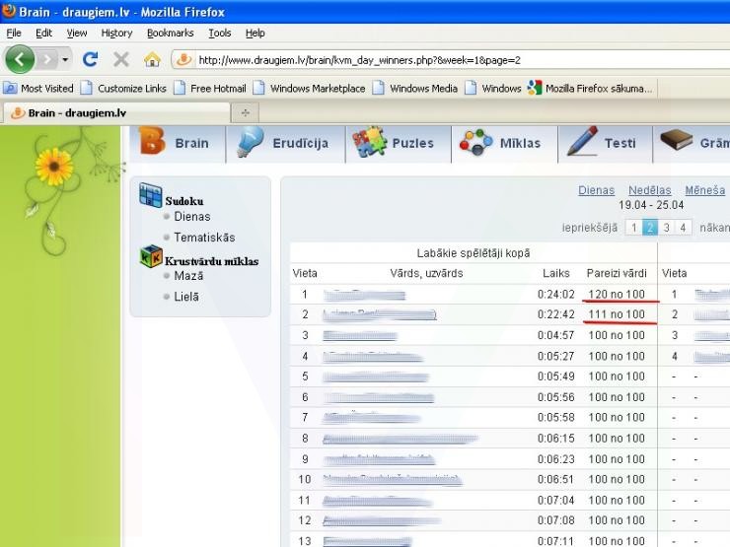The image size is (730, 547).
Task: Click the Firefox back arrow button
Action: (x=21, y=59)
